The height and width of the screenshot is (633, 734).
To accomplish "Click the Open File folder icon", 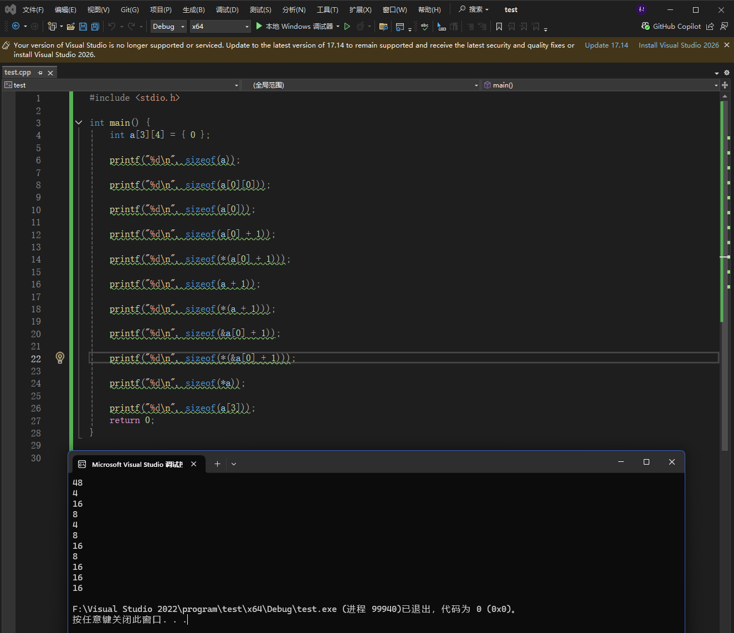I will tap(70, 27).
